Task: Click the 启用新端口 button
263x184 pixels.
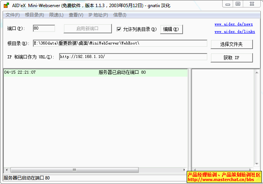Action: coord(88,29)
